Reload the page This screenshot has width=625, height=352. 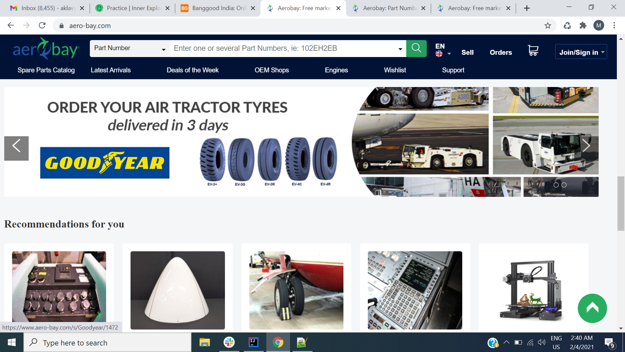[42, 25]
